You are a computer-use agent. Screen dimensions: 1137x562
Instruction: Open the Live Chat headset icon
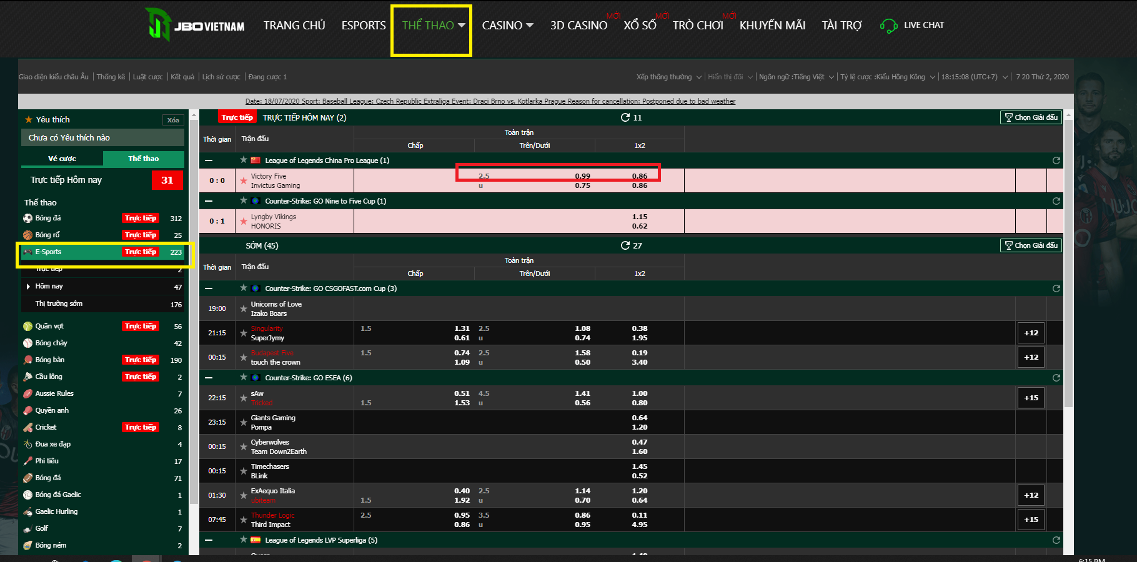click(888, 26)
